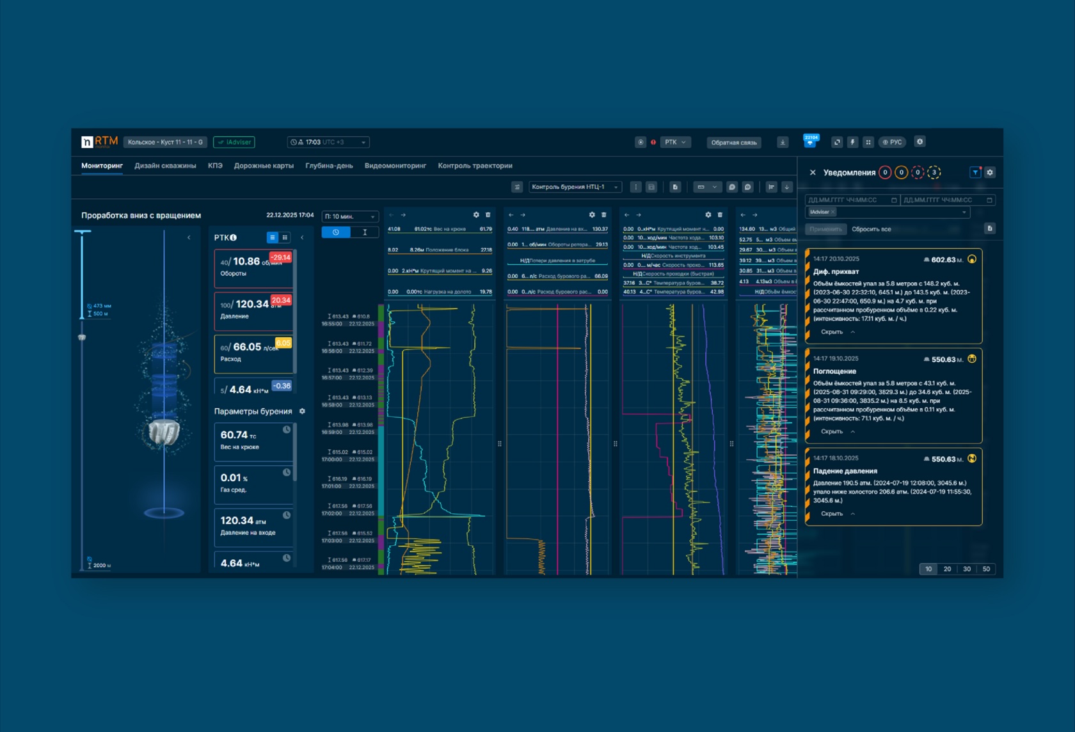Switch to the Дизайн скважины tab
1075x732 pixels.
click(165, 166)
